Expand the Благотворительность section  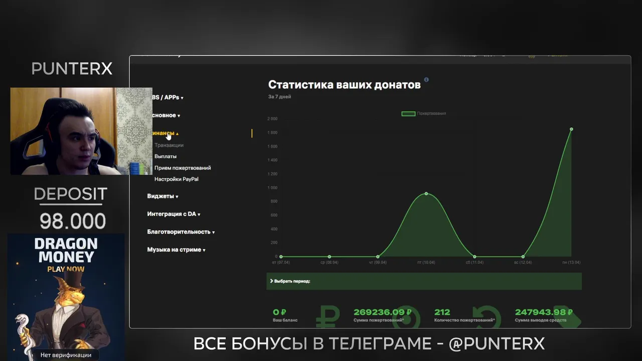[181, 232]
